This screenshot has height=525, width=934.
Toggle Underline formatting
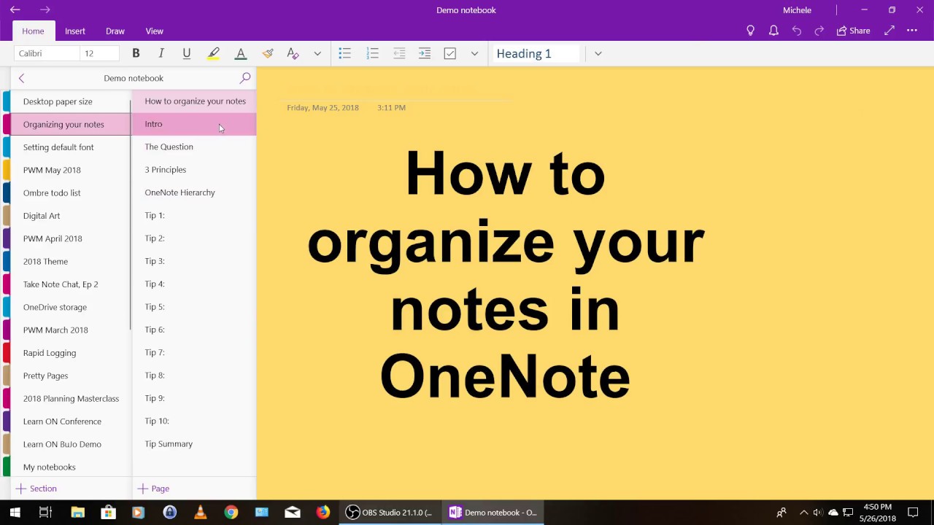(x=187, y=53)
